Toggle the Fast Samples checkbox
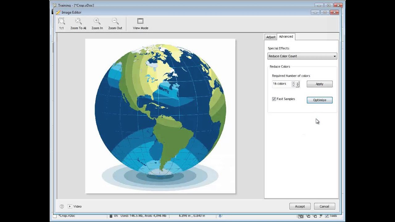The image size is (395, 222). (x=274, y=99)
